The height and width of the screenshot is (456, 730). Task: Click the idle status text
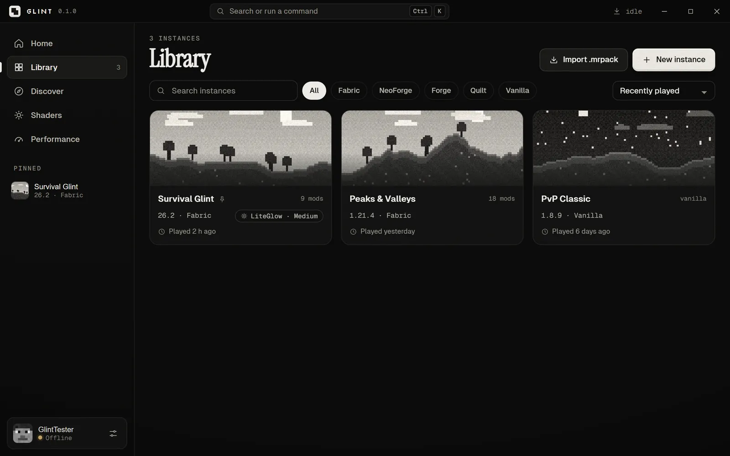coord(634,11)
